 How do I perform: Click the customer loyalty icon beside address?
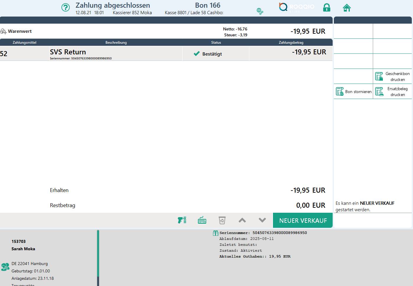click(5, 267)
